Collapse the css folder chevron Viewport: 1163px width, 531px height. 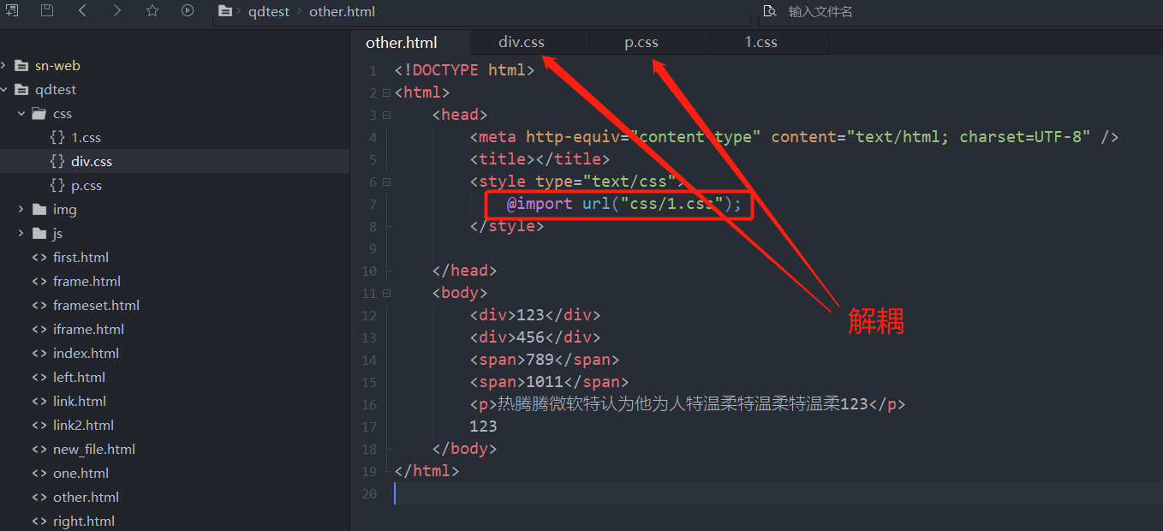[x=21, y=114]
